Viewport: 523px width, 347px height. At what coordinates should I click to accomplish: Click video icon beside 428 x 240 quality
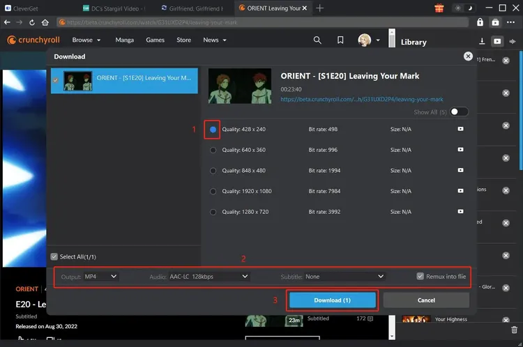460,129
